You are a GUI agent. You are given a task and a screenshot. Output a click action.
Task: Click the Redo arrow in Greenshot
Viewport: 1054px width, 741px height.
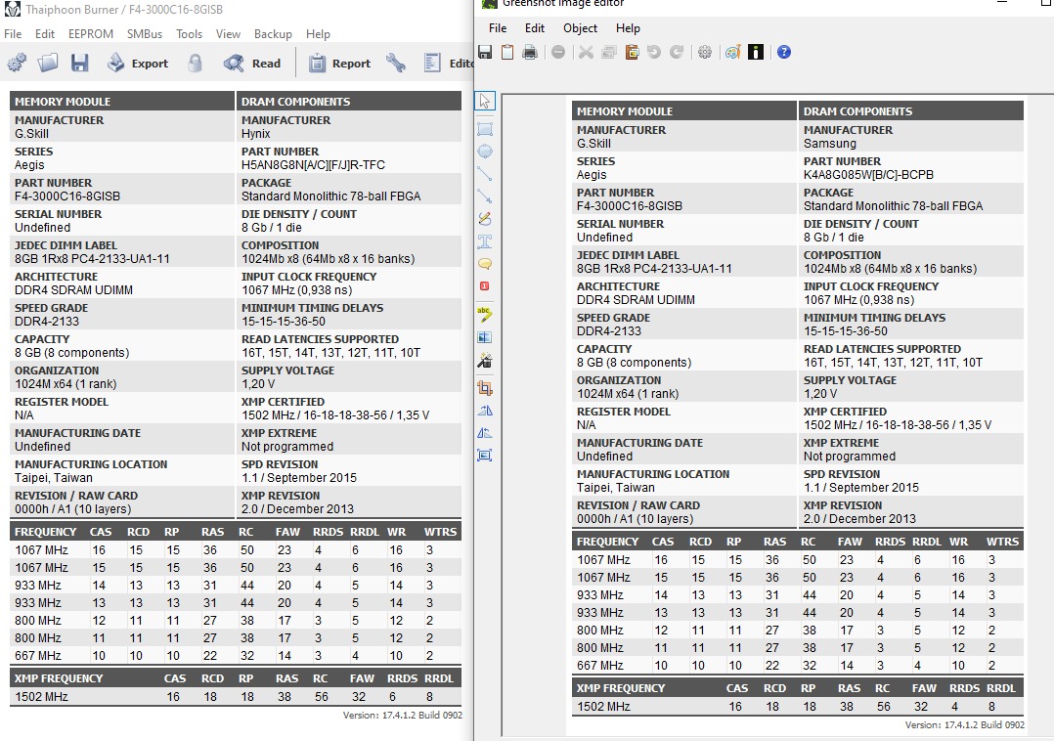677,53
